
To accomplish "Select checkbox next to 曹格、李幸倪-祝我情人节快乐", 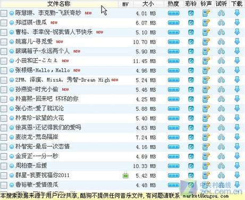I will point(4,33).
